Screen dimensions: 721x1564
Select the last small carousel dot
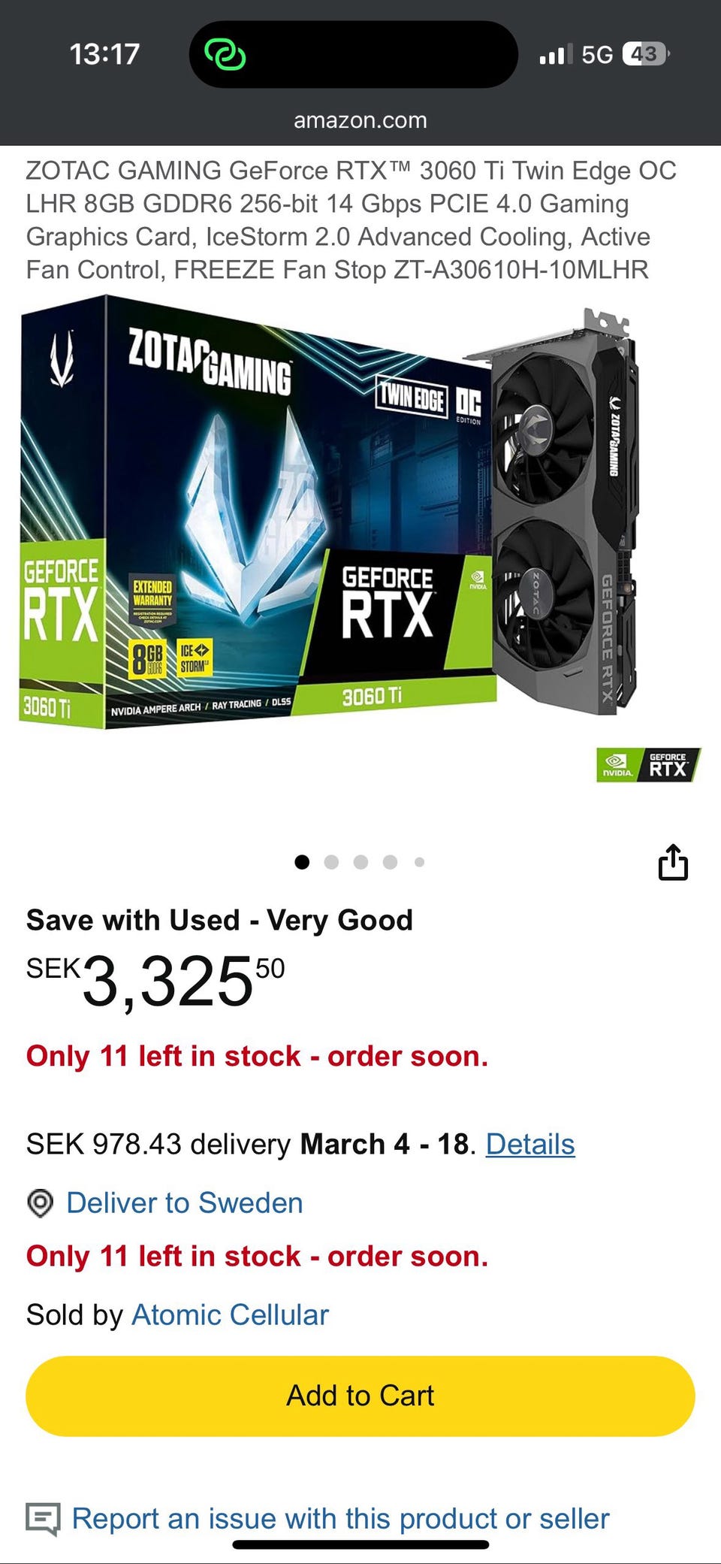click(x=419, y=862)
